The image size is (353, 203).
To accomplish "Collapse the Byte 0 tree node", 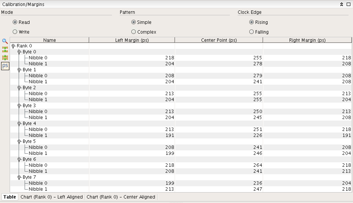I will [x=19, y=52].
